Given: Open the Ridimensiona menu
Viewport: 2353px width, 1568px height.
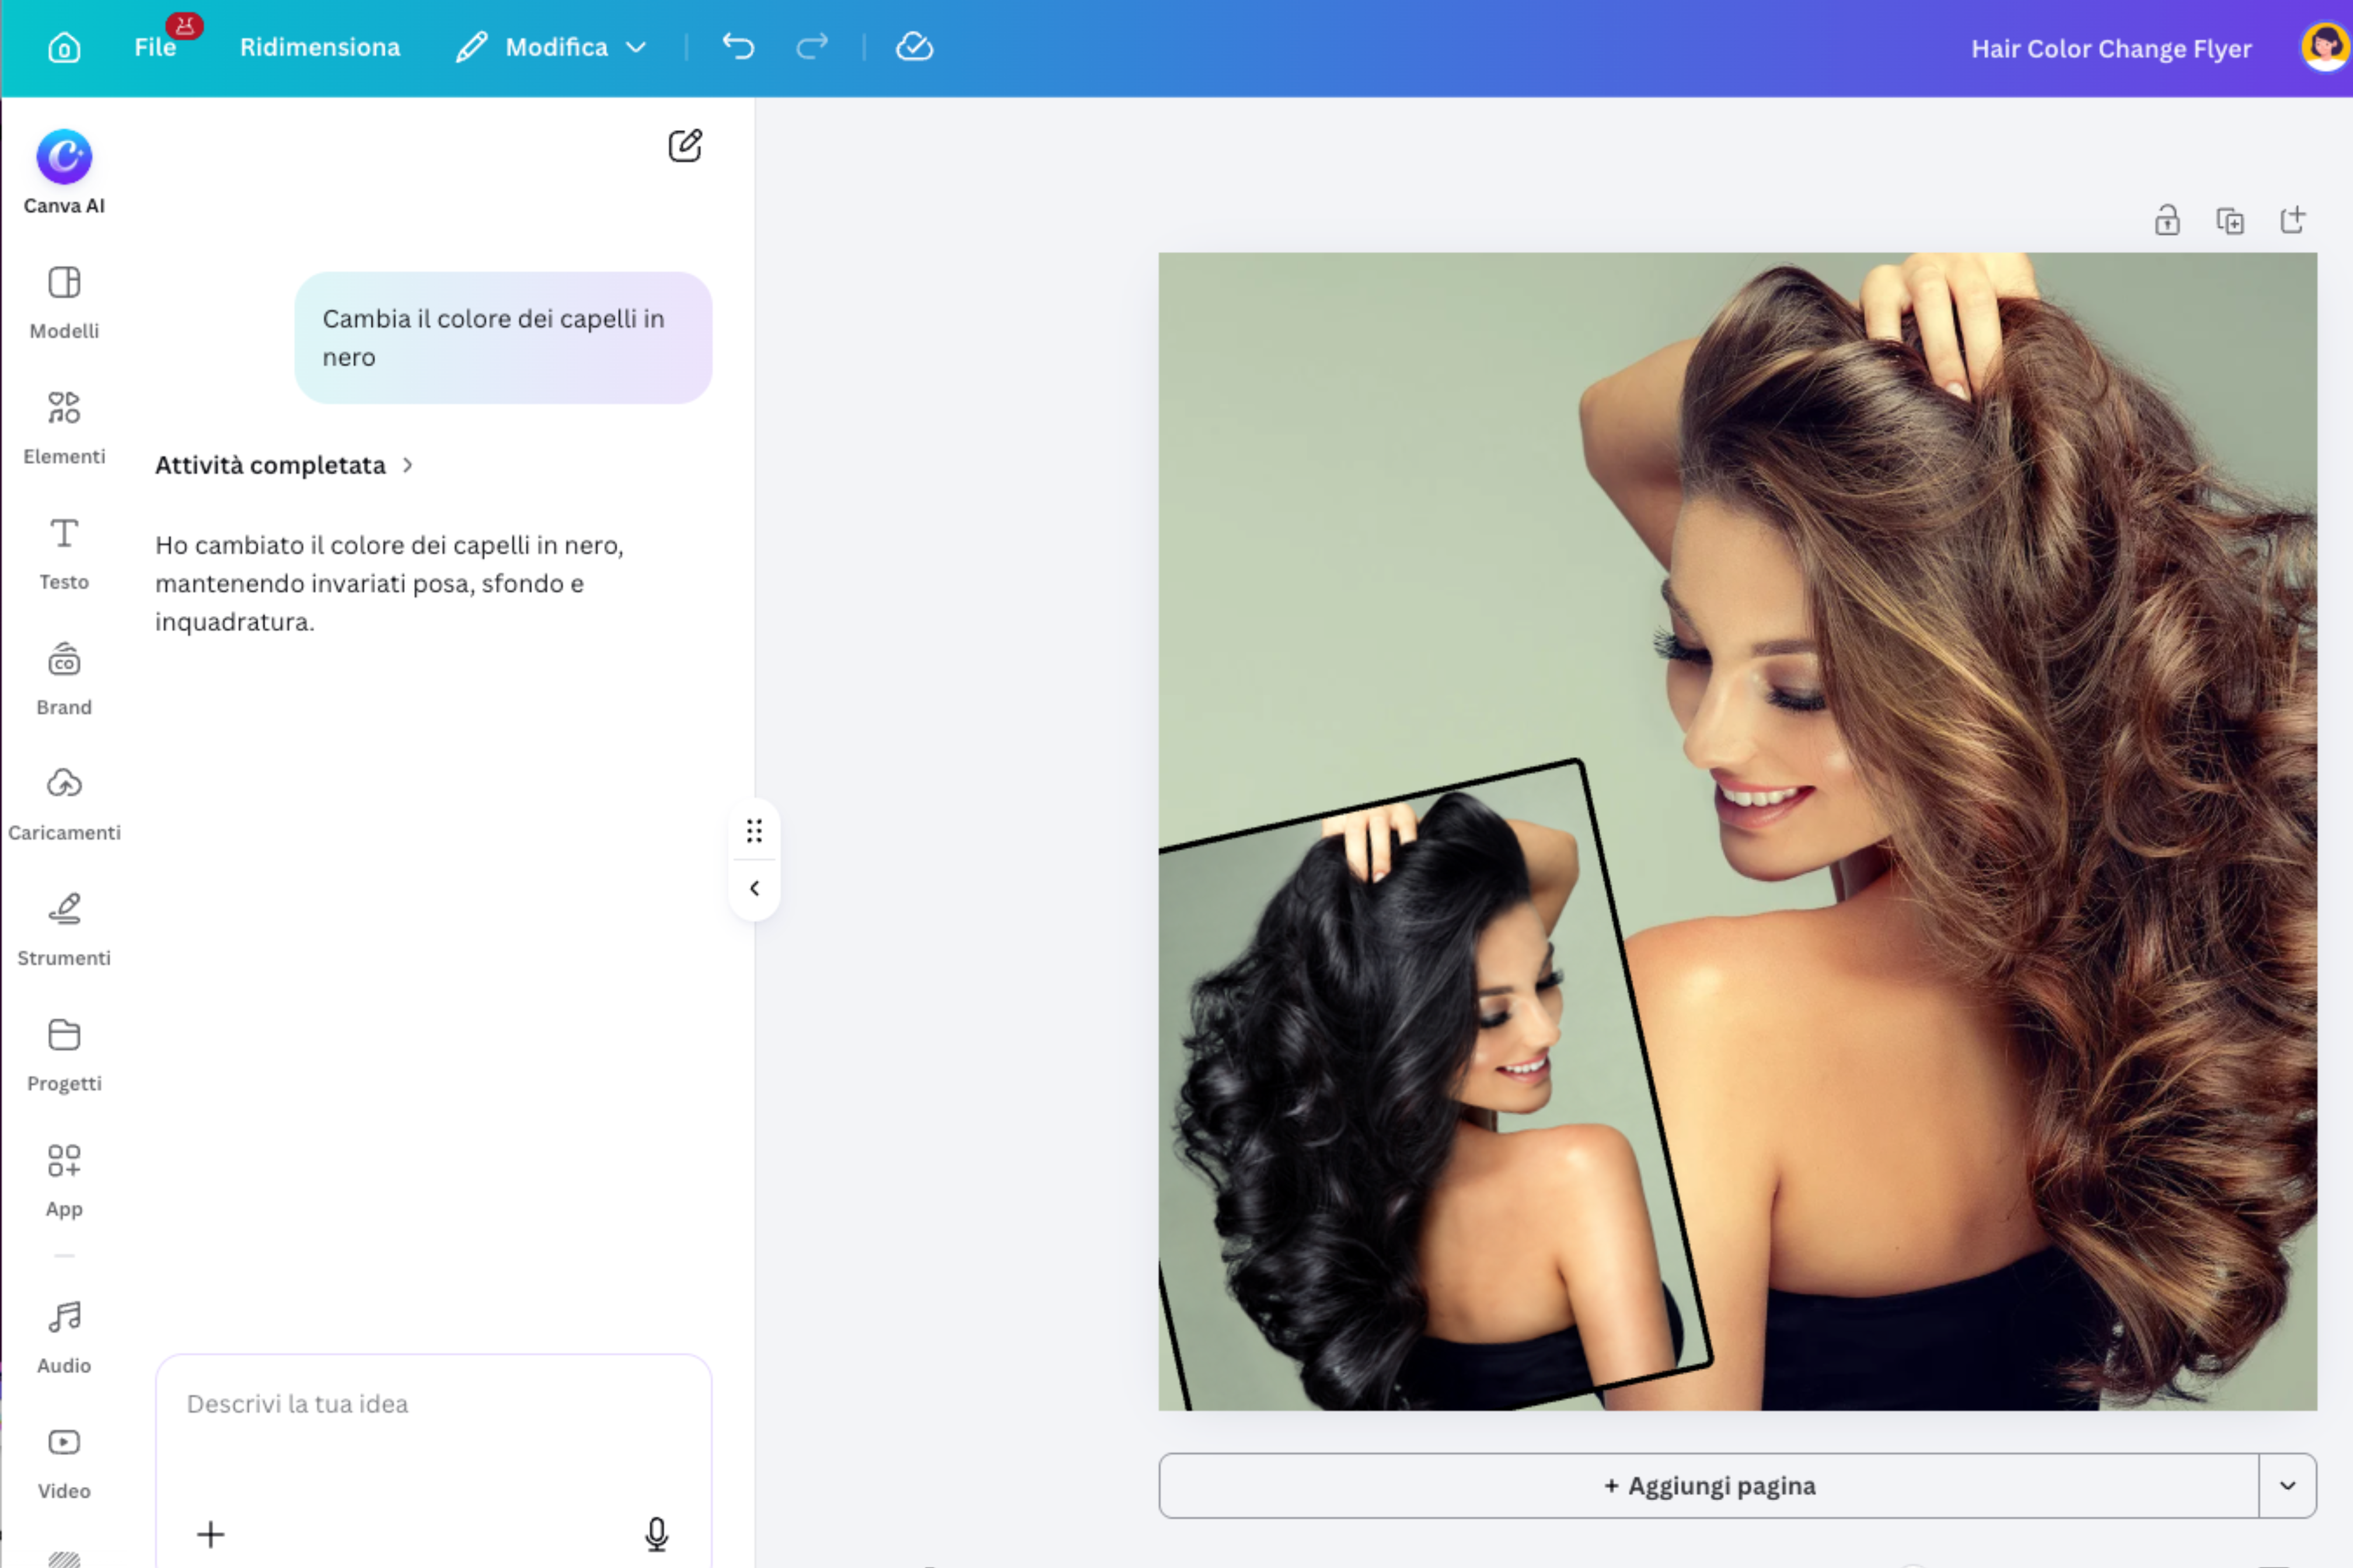Looking at the screenshot, I should 320,47.
